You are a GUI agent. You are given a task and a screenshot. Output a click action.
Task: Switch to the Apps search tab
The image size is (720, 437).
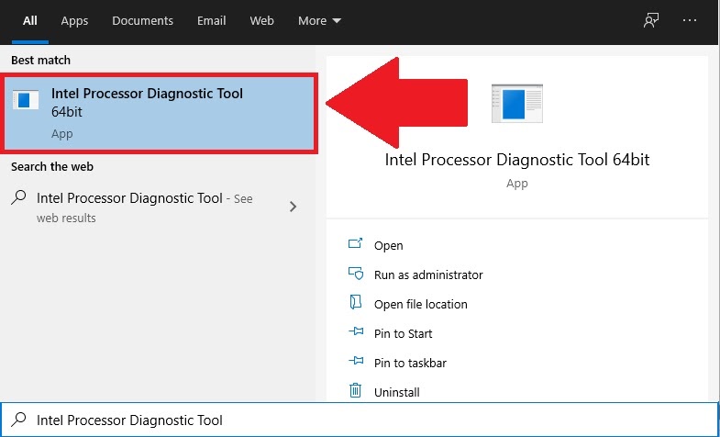(x=74, y=21)
